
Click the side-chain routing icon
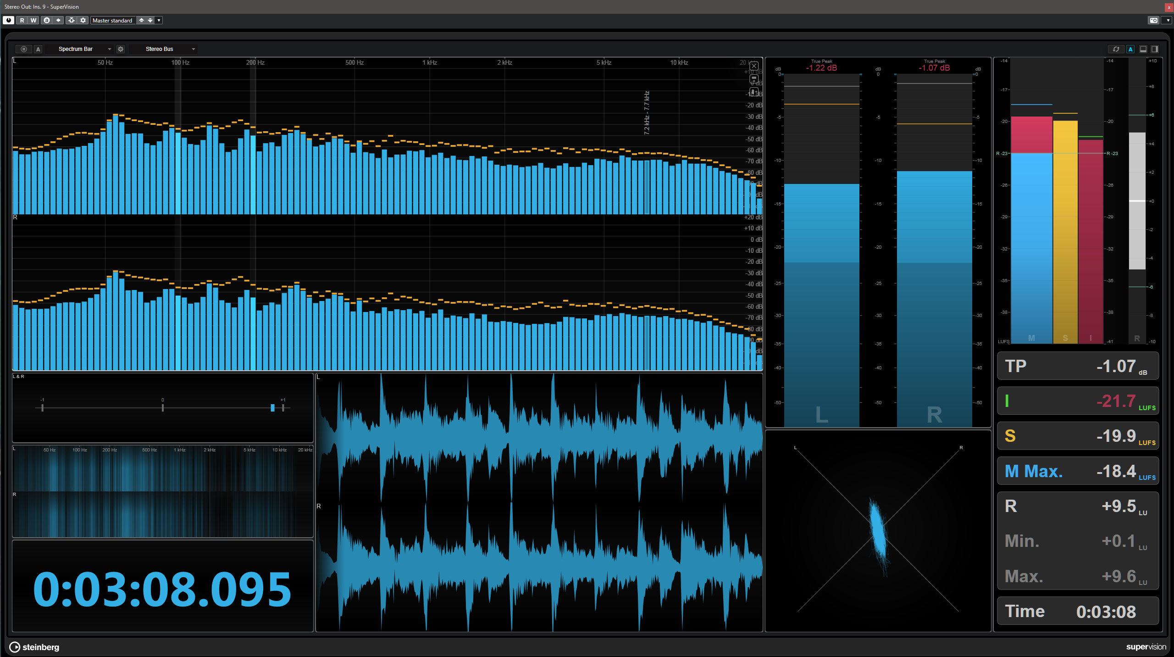tap(71, 20)
